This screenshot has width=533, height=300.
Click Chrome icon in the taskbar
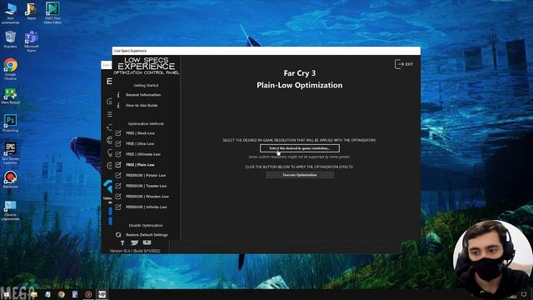(x=61, y=294)
